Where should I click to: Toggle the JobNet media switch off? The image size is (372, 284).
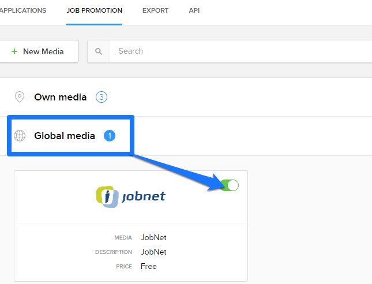pos(230,185)
